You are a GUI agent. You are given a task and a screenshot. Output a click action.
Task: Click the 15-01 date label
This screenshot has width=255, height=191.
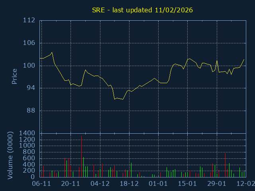click(187, 184)
